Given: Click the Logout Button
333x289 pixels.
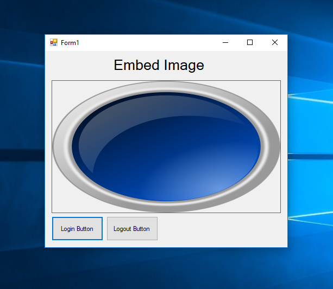Looking at the screenshot, I should tap(132, 229).
